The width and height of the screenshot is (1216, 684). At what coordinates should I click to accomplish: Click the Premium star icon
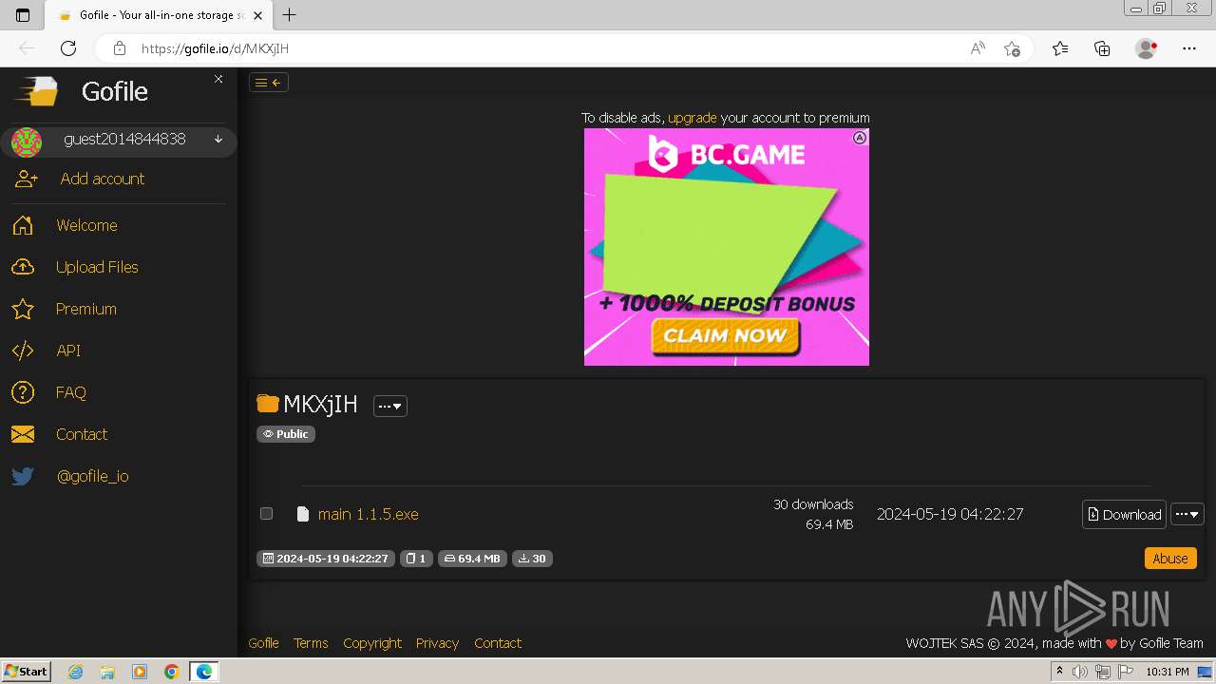click(x=23, y=309)
